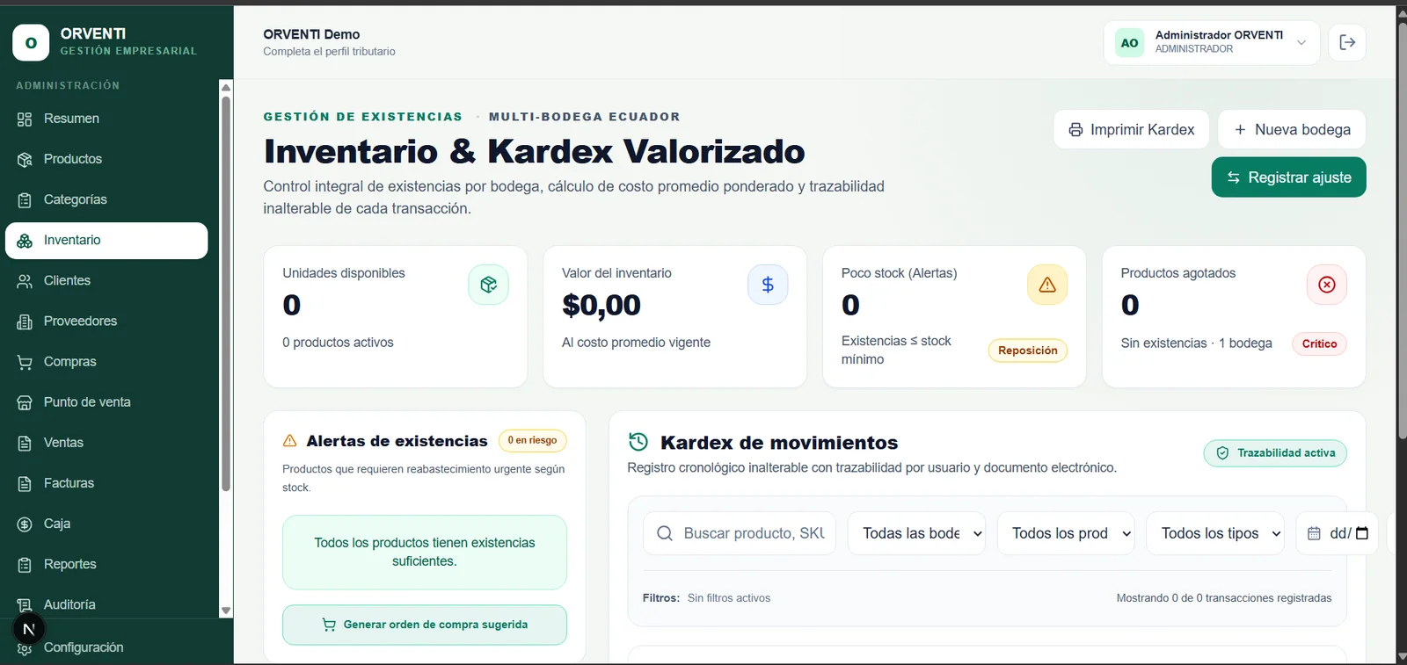
Task: Click the Resumen sidebar icon
Action: (x=25, y=119)
